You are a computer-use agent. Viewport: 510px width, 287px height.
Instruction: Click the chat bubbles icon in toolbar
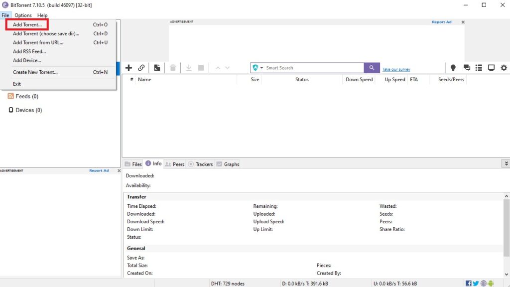coord(467,68)
